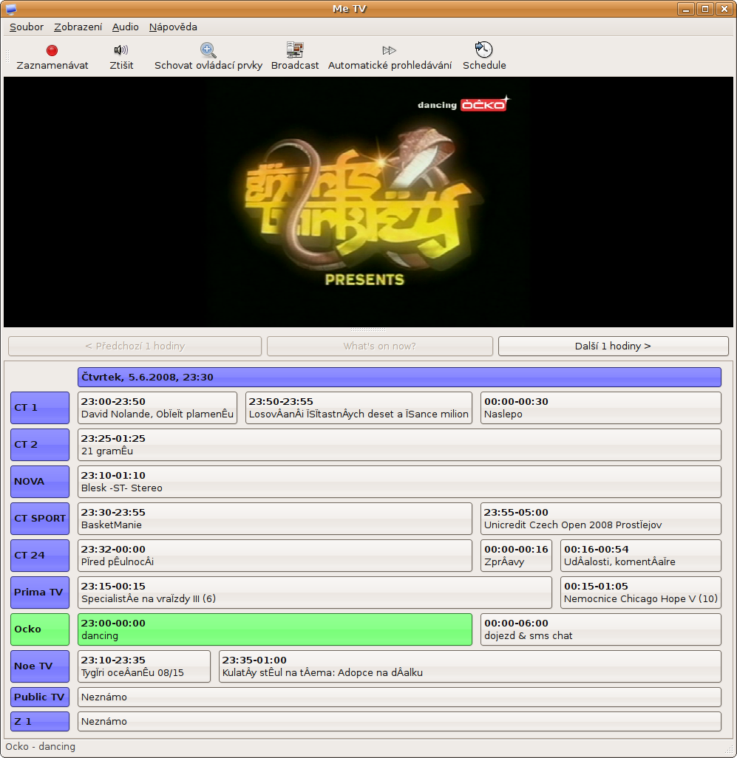Screen dimensions: 737x758
Task: Minimize the Me TV window
Action: point(686,9)
